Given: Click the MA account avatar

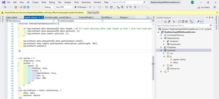Looking at the screenshot, I should pos(192,2).
